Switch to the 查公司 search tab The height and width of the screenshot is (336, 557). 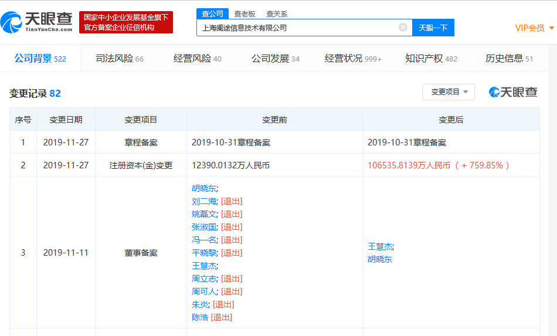[x=212, y=14]
